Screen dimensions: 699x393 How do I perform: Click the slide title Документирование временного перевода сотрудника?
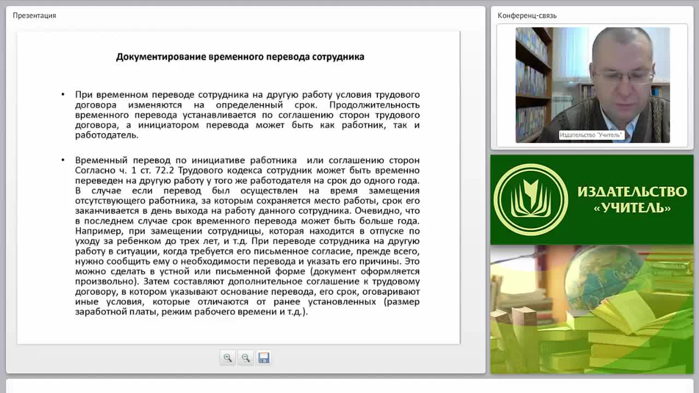[240, 57]
